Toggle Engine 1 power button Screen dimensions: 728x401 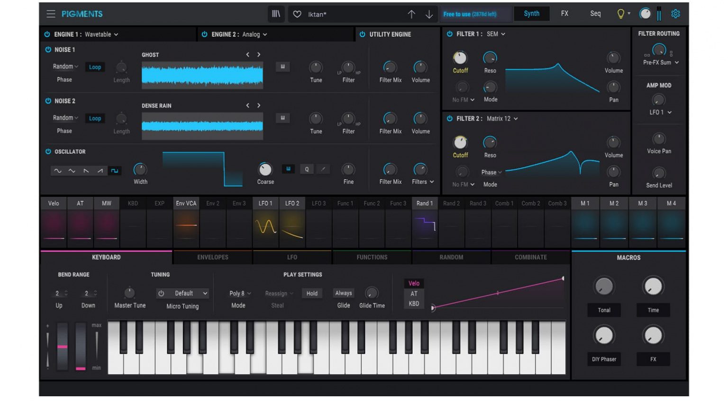[47, 34]
